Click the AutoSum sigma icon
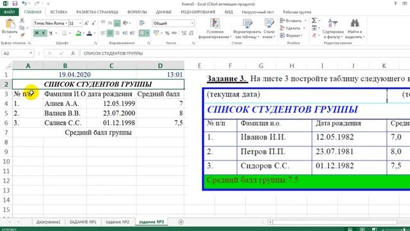This screenshot has width=410, height=231. 314,21
